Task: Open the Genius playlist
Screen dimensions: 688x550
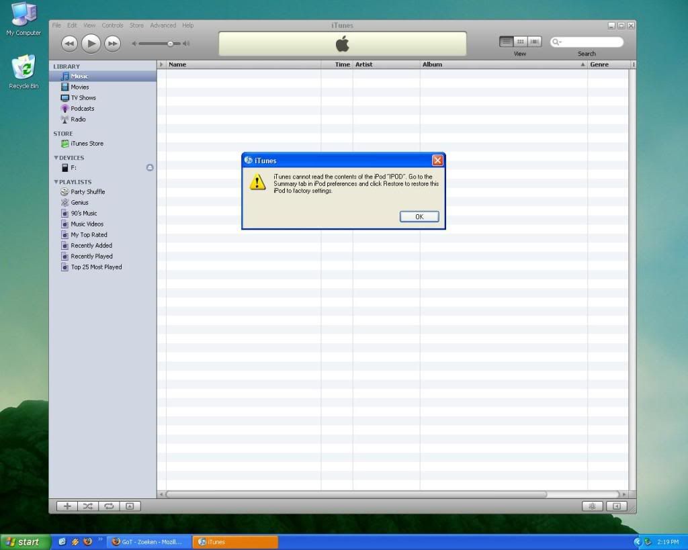Action: click(x=79, y=203)
